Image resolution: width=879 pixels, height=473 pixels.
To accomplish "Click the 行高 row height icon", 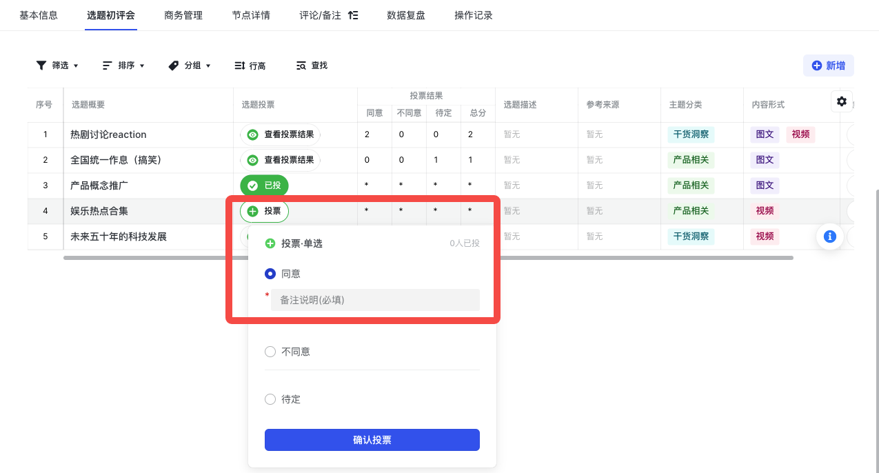I will [240, 66].
